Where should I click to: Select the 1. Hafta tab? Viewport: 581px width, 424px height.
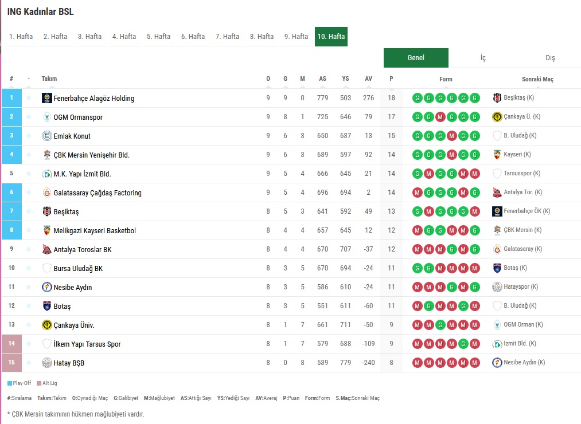pyautogui.click(x=21, y=37)
